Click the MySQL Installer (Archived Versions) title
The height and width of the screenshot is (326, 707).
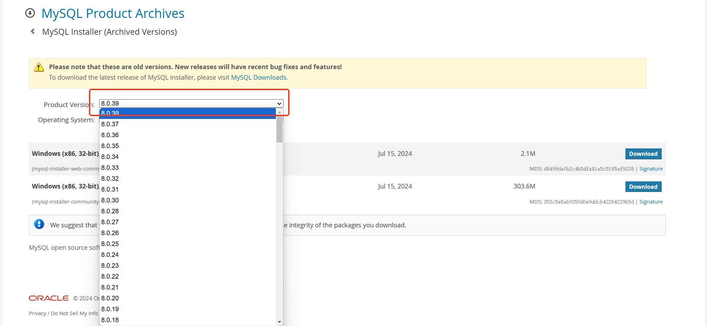[110, 32]
